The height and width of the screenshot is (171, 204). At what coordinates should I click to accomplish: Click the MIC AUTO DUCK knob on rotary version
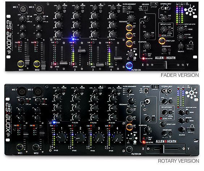165,112
